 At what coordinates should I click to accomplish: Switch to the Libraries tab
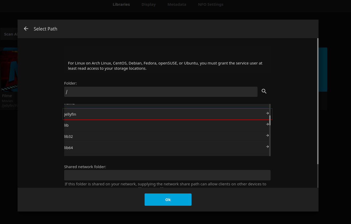[121, 4]
